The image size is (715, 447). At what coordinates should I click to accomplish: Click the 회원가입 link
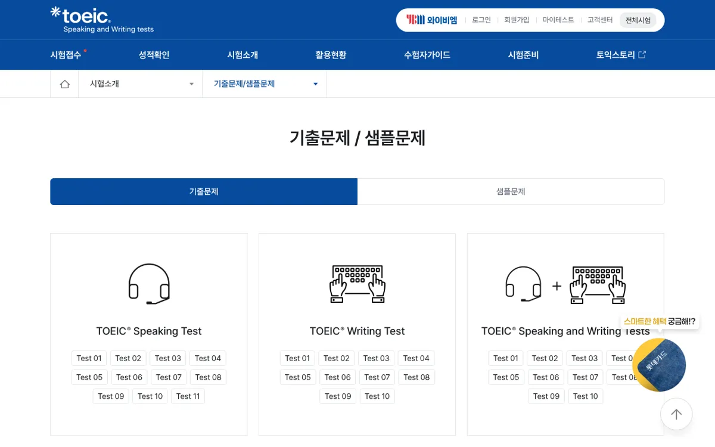pos(517,20)
